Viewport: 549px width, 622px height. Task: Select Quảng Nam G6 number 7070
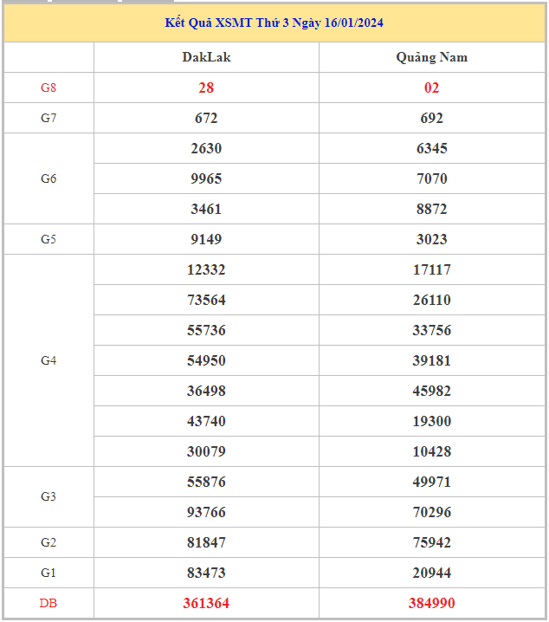point(431,178)
